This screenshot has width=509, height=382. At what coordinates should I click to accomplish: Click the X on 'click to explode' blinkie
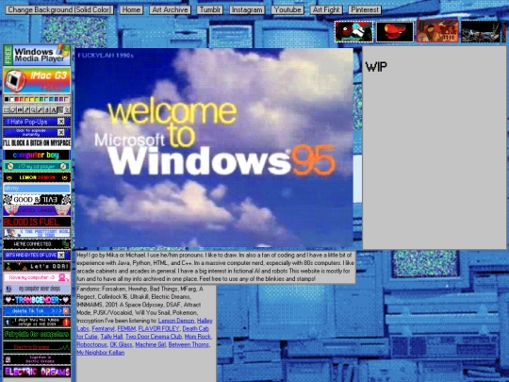click(x=61, y=133)
